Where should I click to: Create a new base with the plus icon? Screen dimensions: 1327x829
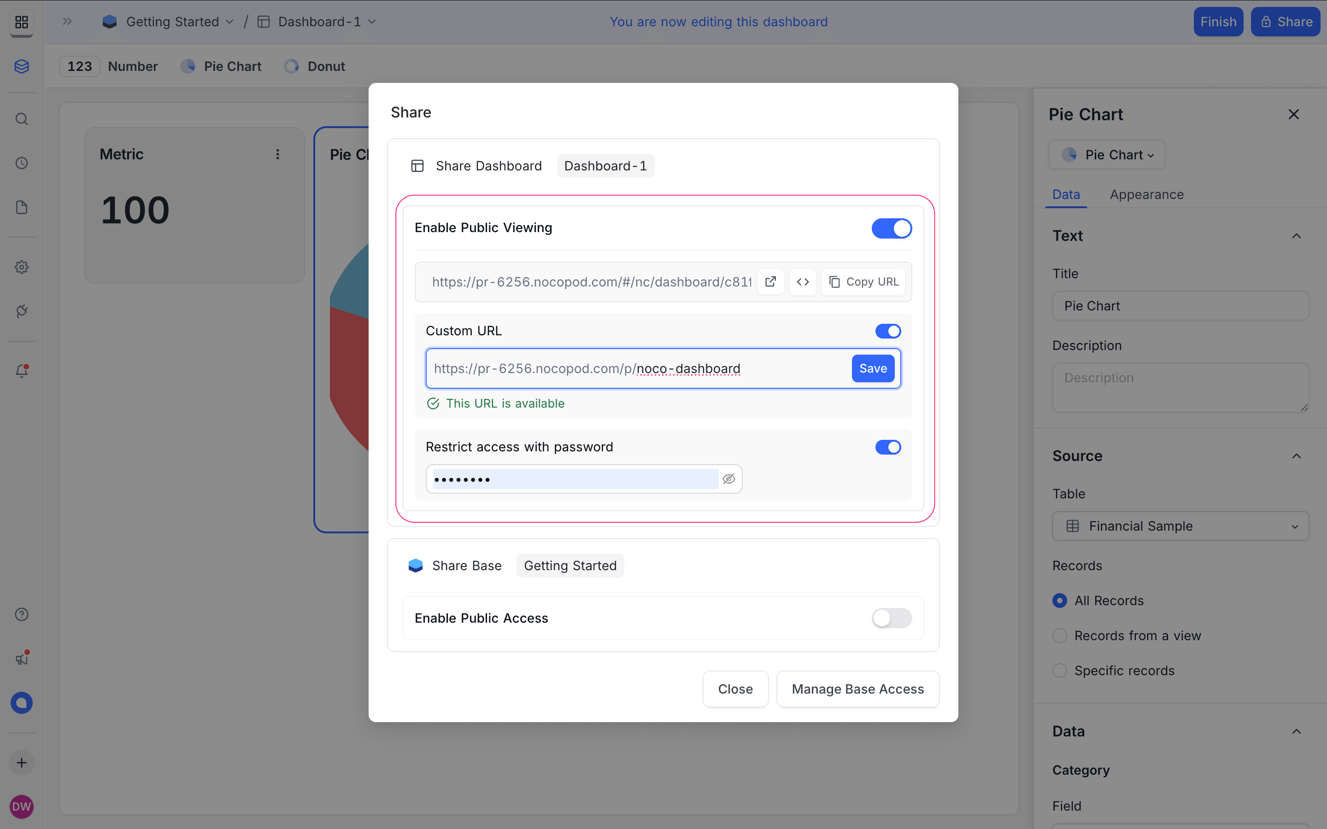tap(21, 762)
